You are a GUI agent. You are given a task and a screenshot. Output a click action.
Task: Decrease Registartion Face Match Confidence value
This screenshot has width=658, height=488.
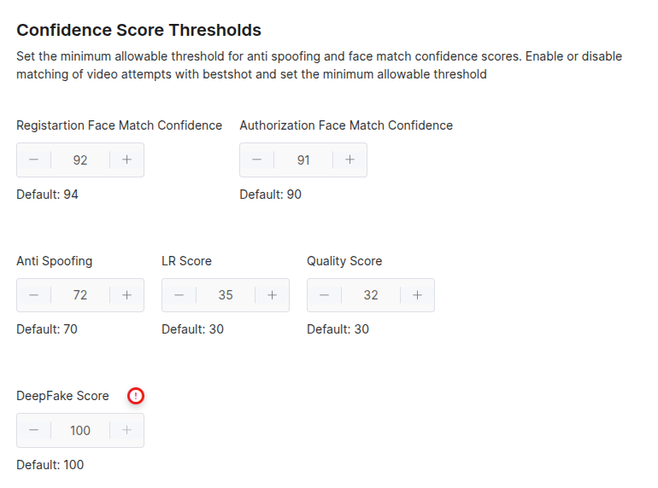click(x=33, y=160)
